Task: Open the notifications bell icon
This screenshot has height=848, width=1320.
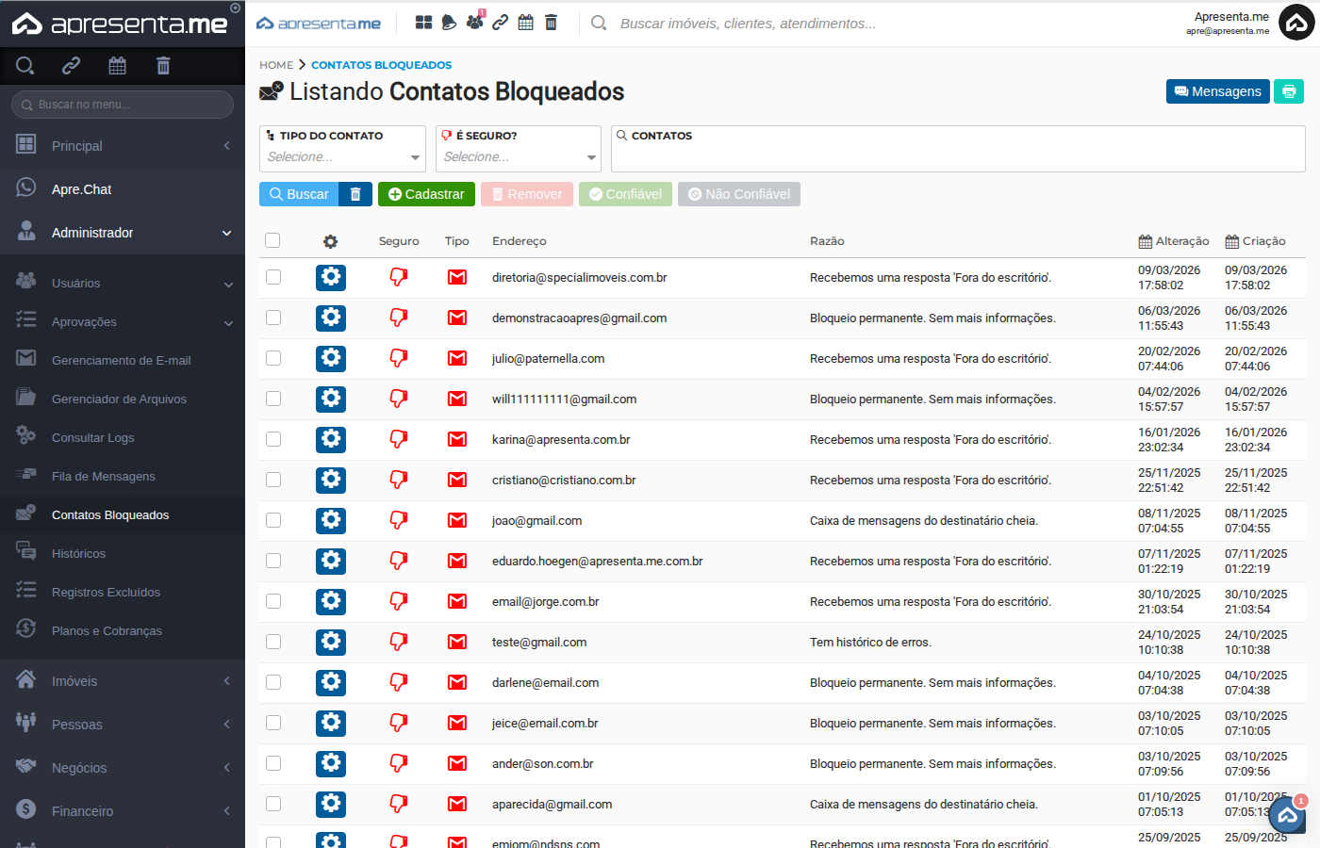Action: [448, 21]
